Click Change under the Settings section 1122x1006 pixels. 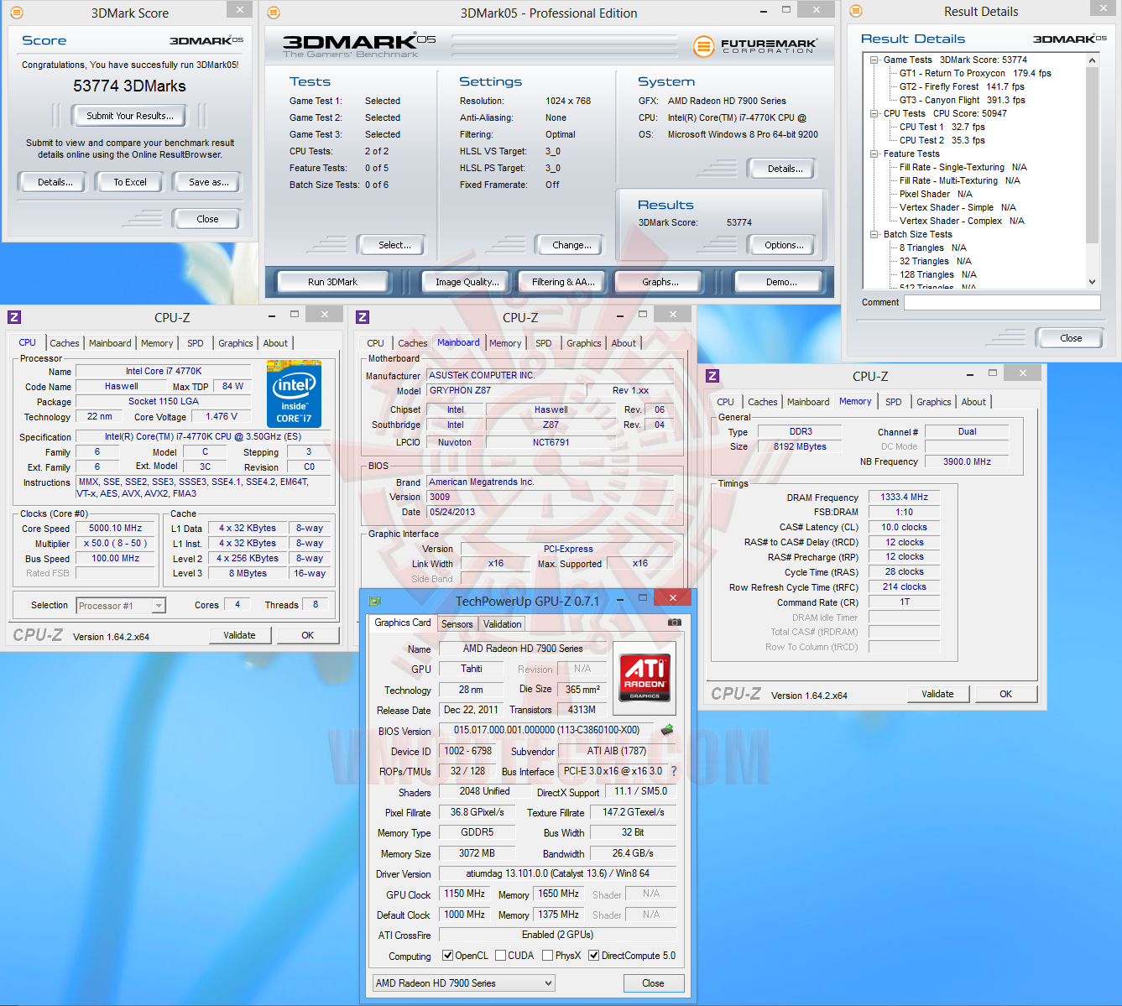pos(571,245)
